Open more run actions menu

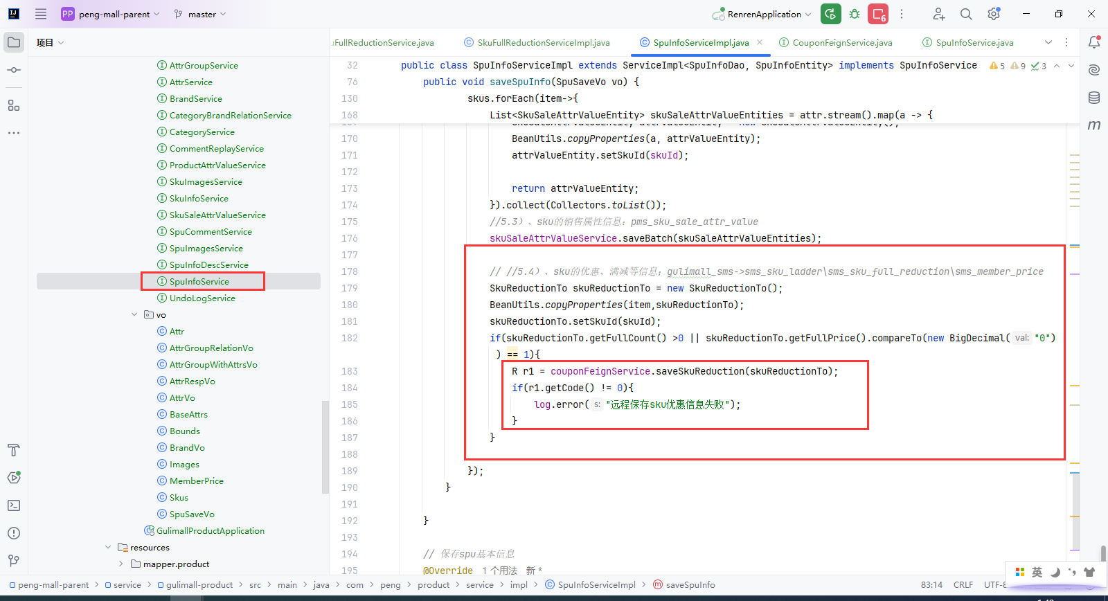[902, 14]
